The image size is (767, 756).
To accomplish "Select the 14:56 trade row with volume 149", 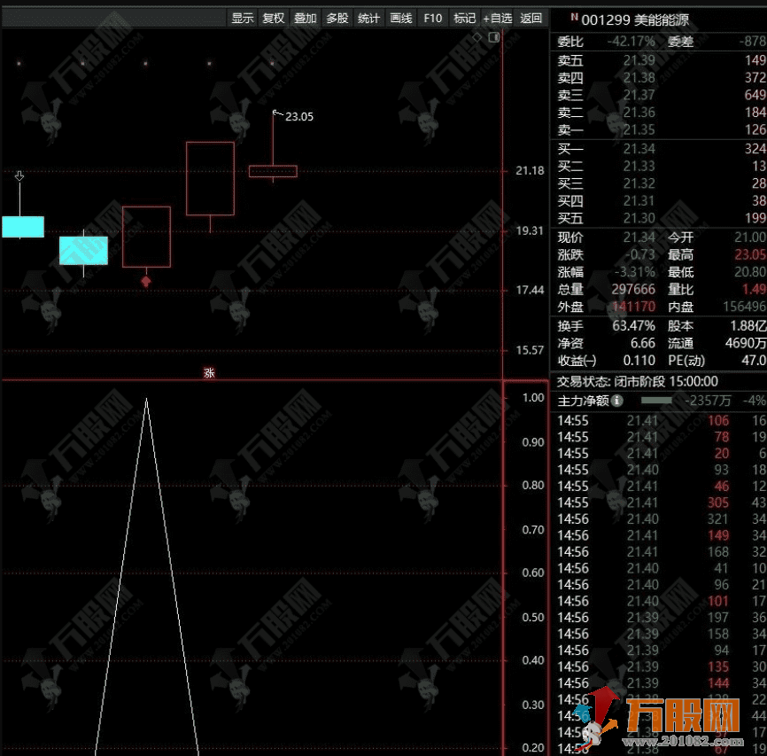I will 662,535.
